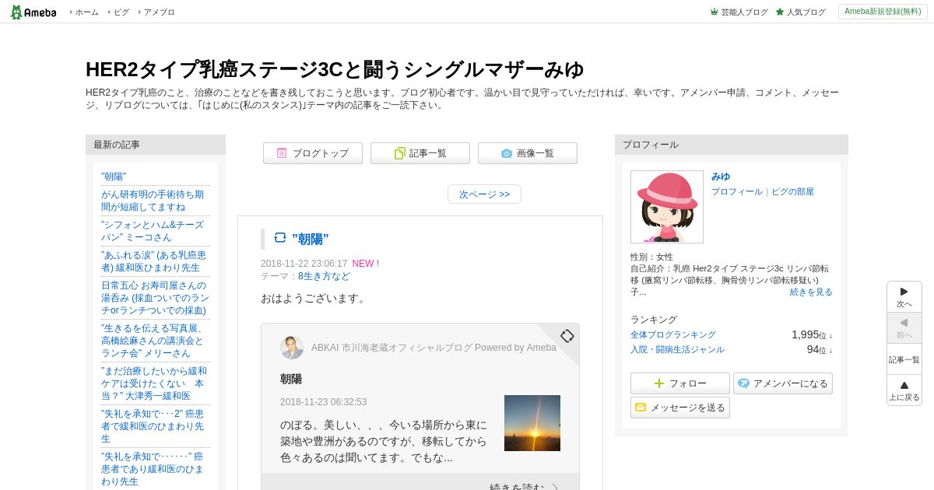Click Ameba新規登録(無料) button
934x490 pixels.
pos(883,12)
